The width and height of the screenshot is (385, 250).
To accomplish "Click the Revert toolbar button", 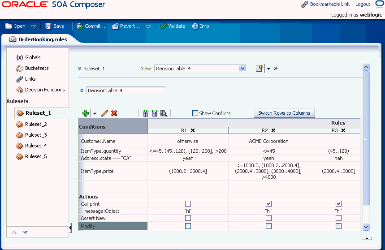I will point(126,26).
